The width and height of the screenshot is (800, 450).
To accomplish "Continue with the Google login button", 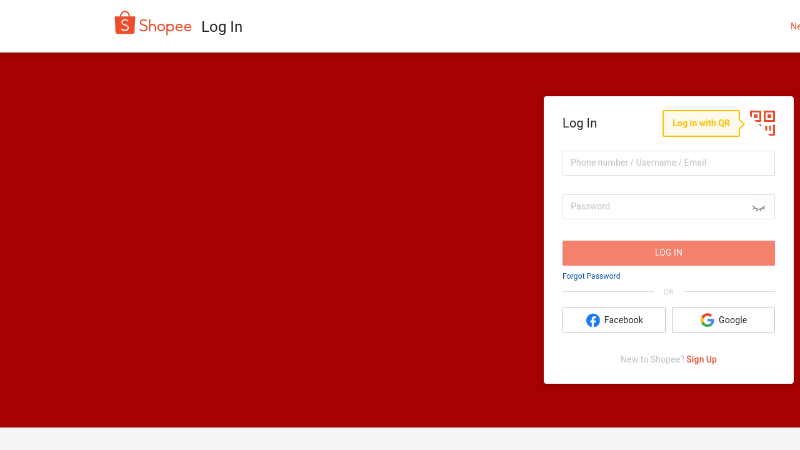I will coord(723,320).
